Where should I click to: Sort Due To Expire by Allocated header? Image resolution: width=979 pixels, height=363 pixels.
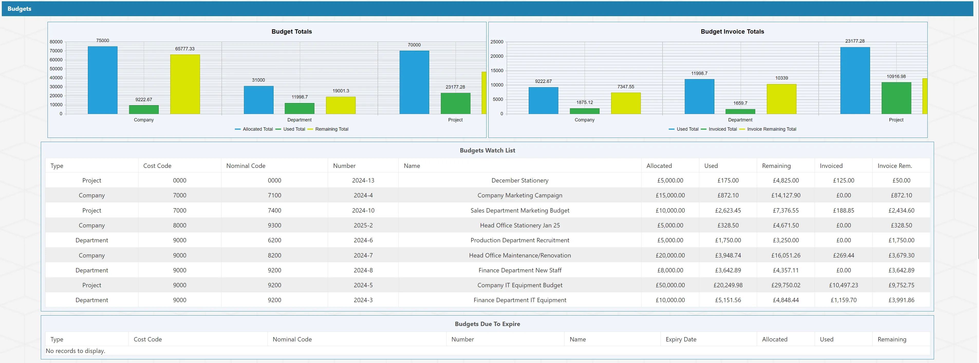pos(786,339)
